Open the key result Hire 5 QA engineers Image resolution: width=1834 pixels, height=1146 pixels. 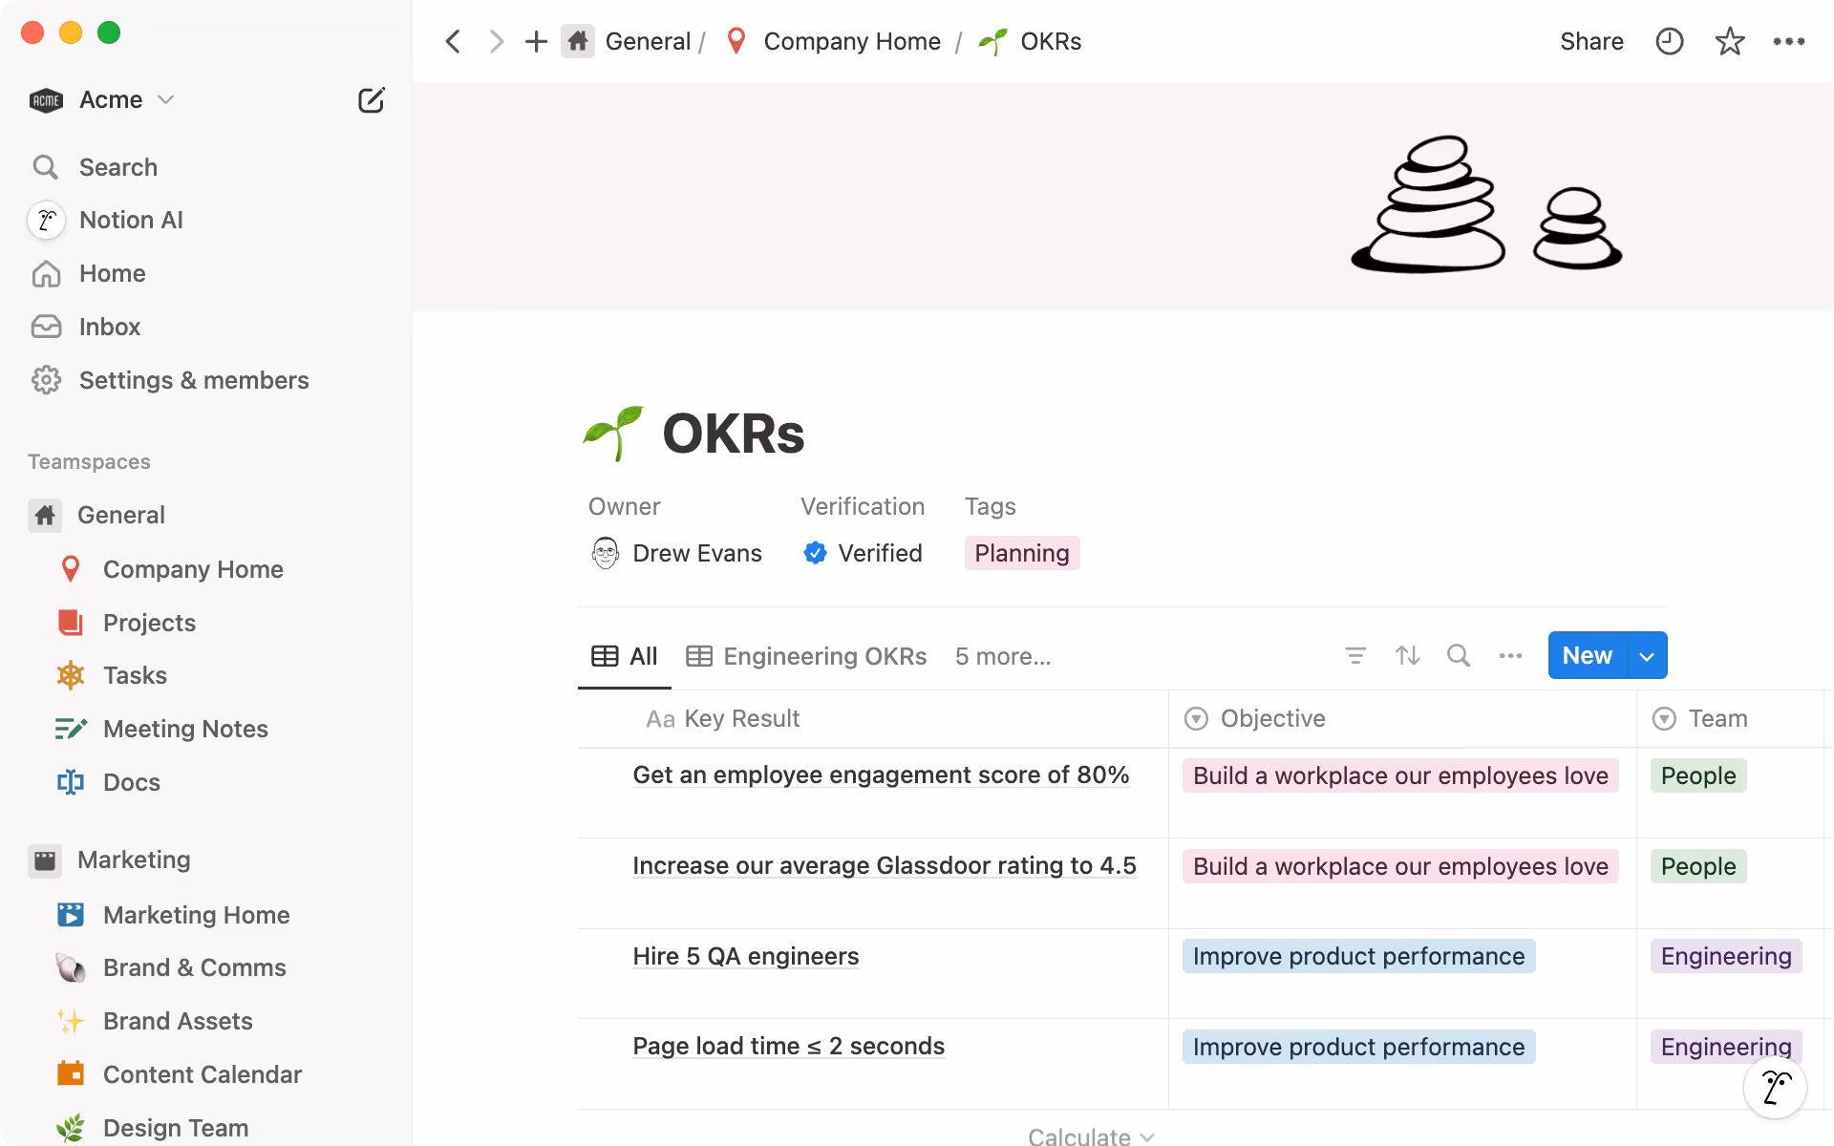coord(745,956)
